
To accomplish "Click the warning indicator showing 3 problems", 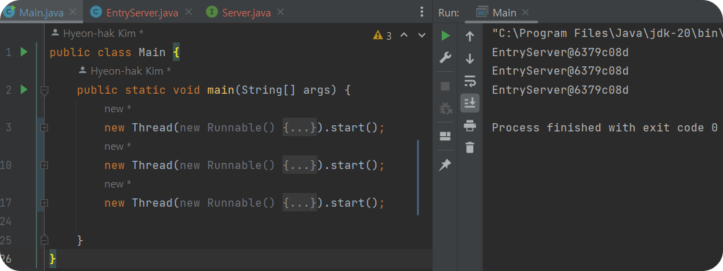I will click(x=382, y=36).
